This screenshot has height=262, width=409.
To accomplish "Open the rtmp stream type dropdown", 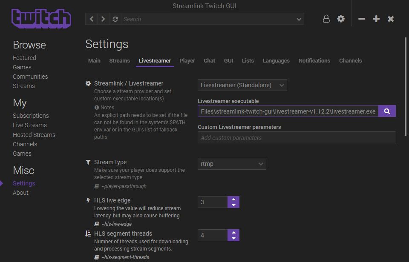I will pos(232,164).
